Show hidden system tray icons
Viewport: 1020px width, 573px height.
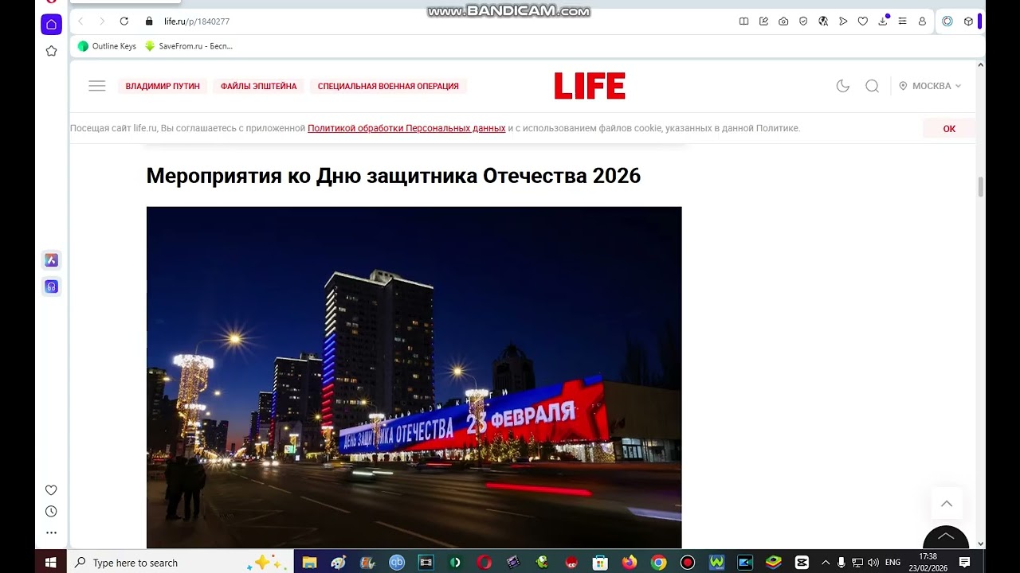tap(826, 562)
